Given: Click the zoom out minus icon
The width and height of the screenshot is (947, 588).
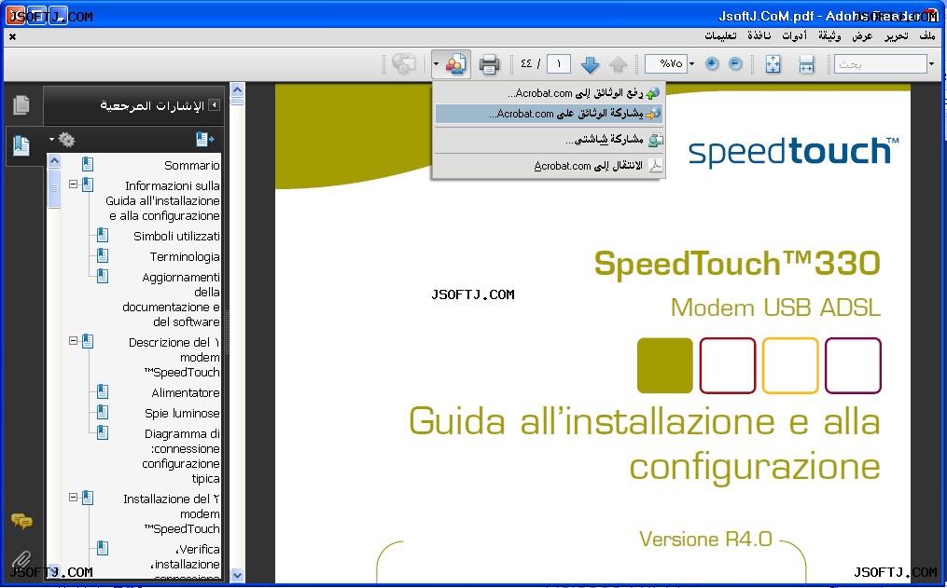Looking at the screenshot, I should (735, 63).
